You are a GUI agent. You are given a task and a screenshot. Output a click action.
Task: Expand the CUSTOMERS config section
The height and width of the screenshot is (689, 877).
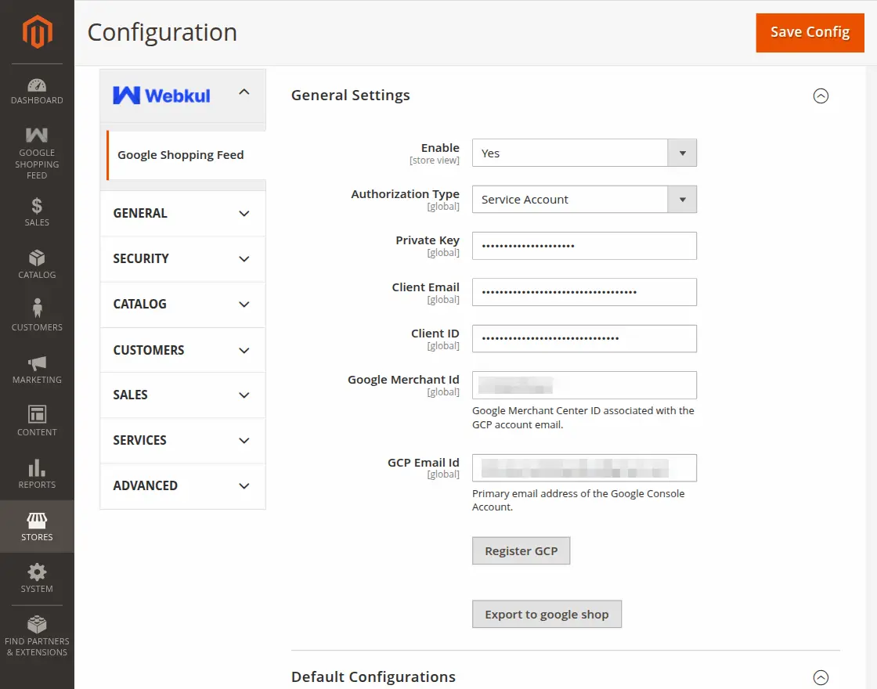[182, 350]
